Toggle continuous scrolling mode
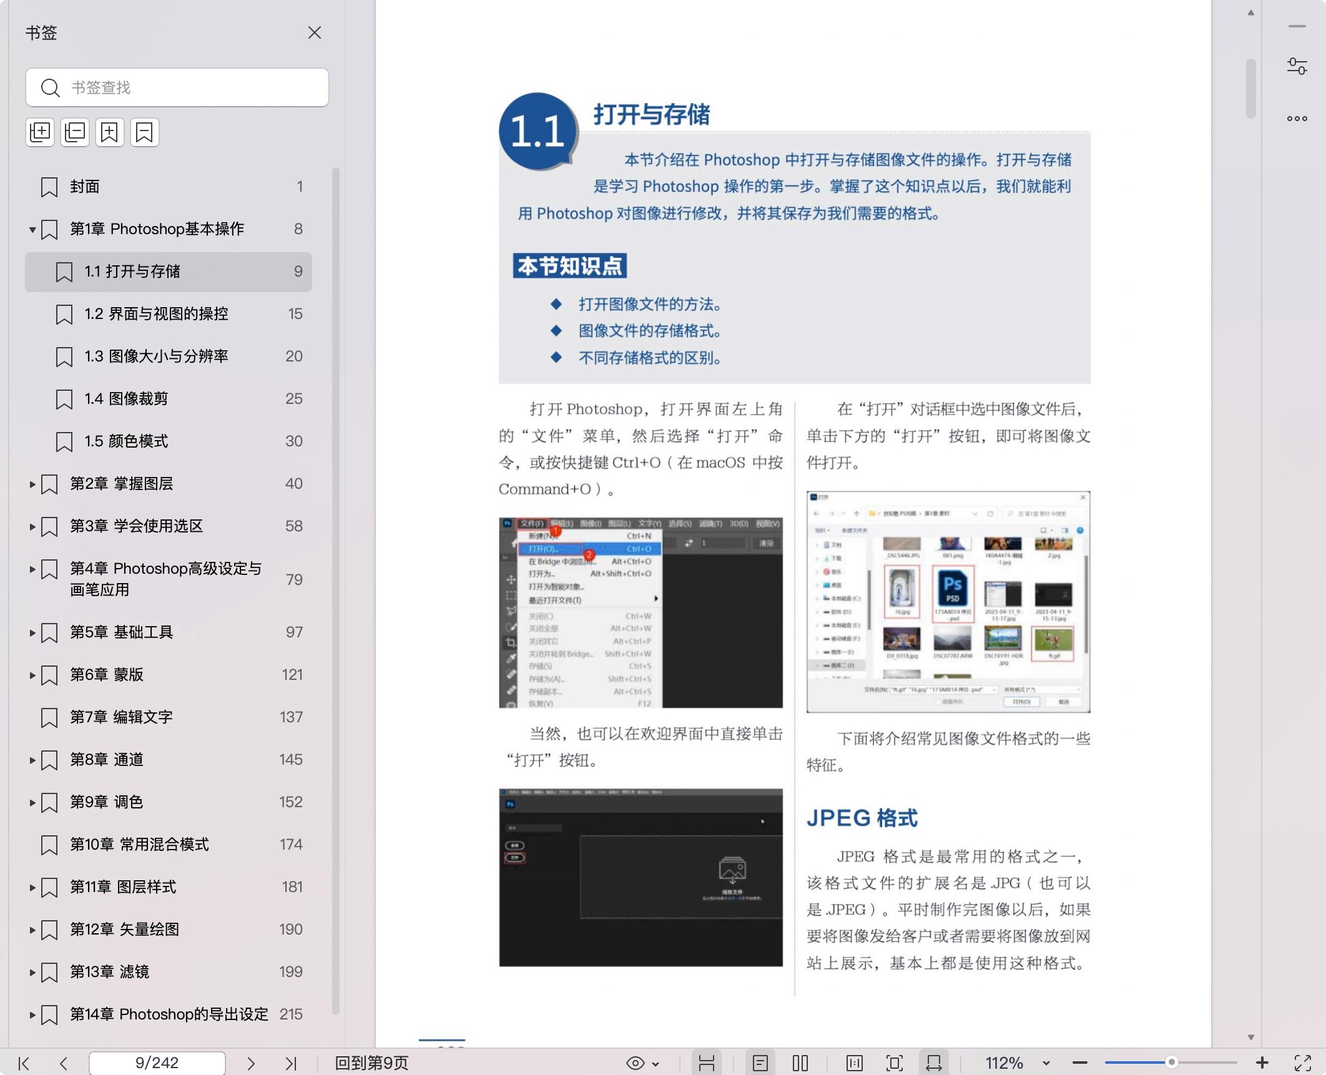This screenshot has height=1075, width=1326. click(x=706, y=1063)
